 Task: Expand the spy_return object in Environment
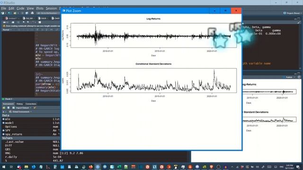tap(3, 134)
